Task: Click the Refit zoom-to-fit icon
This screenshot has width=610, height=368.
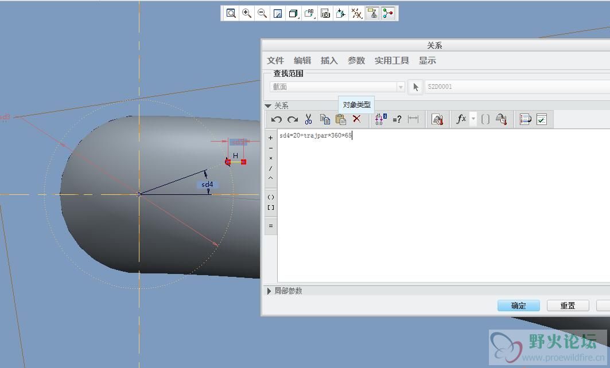Action: (x=231, y=14)
